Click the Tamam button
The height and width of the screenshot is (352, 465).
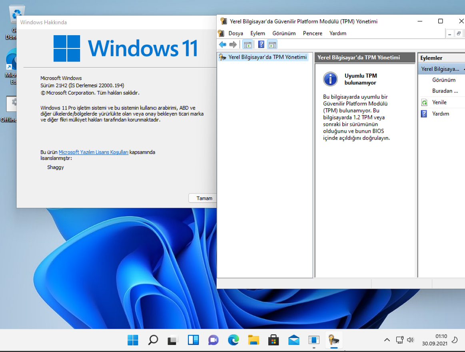pyautogui.click(x=203, y=198)
